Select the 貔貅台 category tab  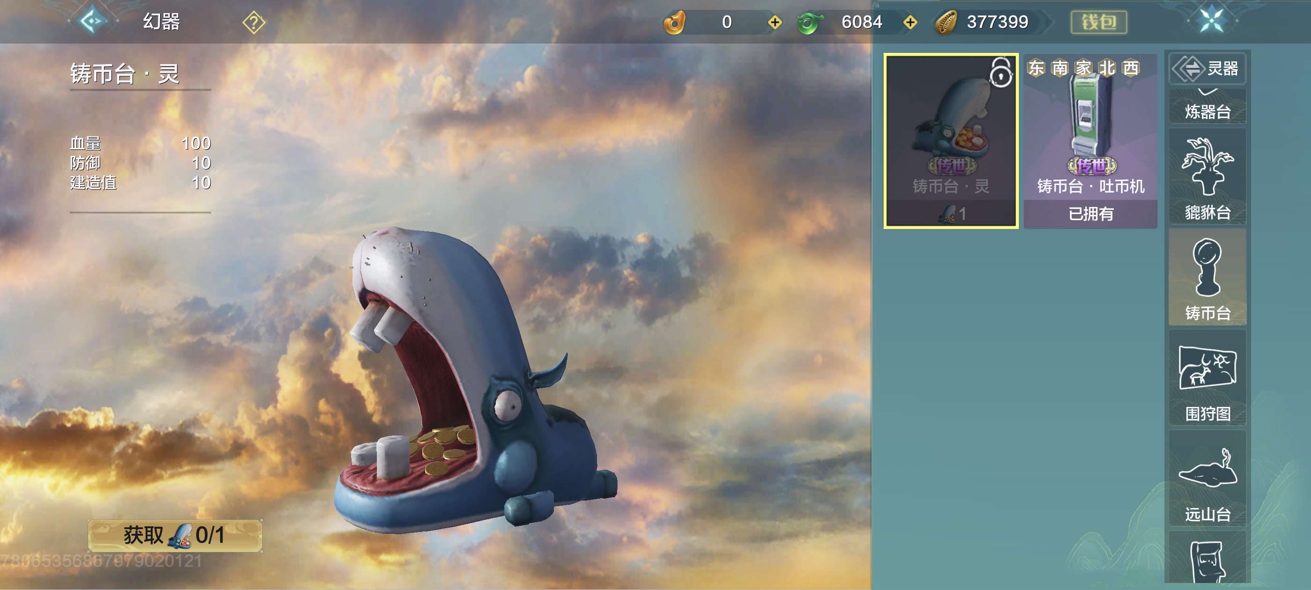(1207, 176)
